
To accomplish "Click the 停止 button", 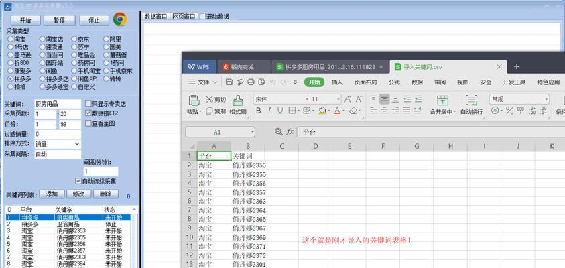I will pos(94,20).
